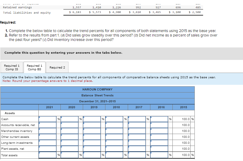Focus Total assets 2020 input

coord(70,155)
